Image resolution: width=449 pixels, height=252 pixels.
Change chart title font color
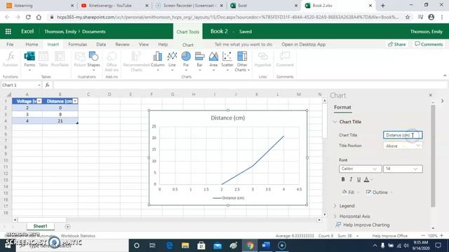pyautogui.click(x=366, y=179)
